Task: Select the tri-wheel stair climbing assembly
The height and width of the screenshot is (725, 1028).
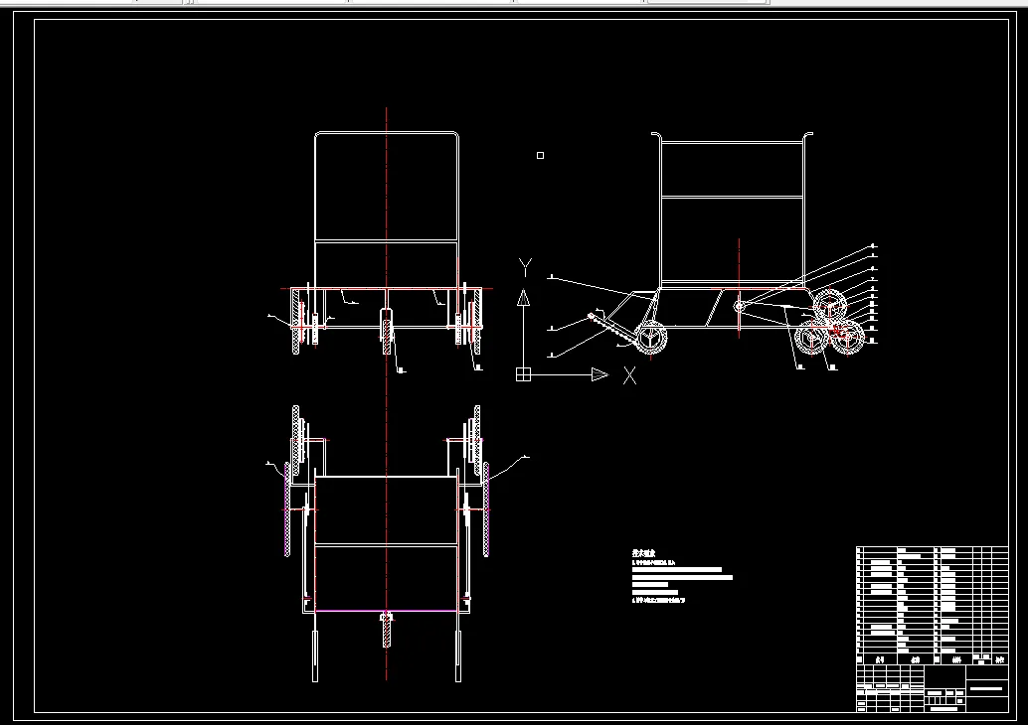Action: (x=829, y=324)
